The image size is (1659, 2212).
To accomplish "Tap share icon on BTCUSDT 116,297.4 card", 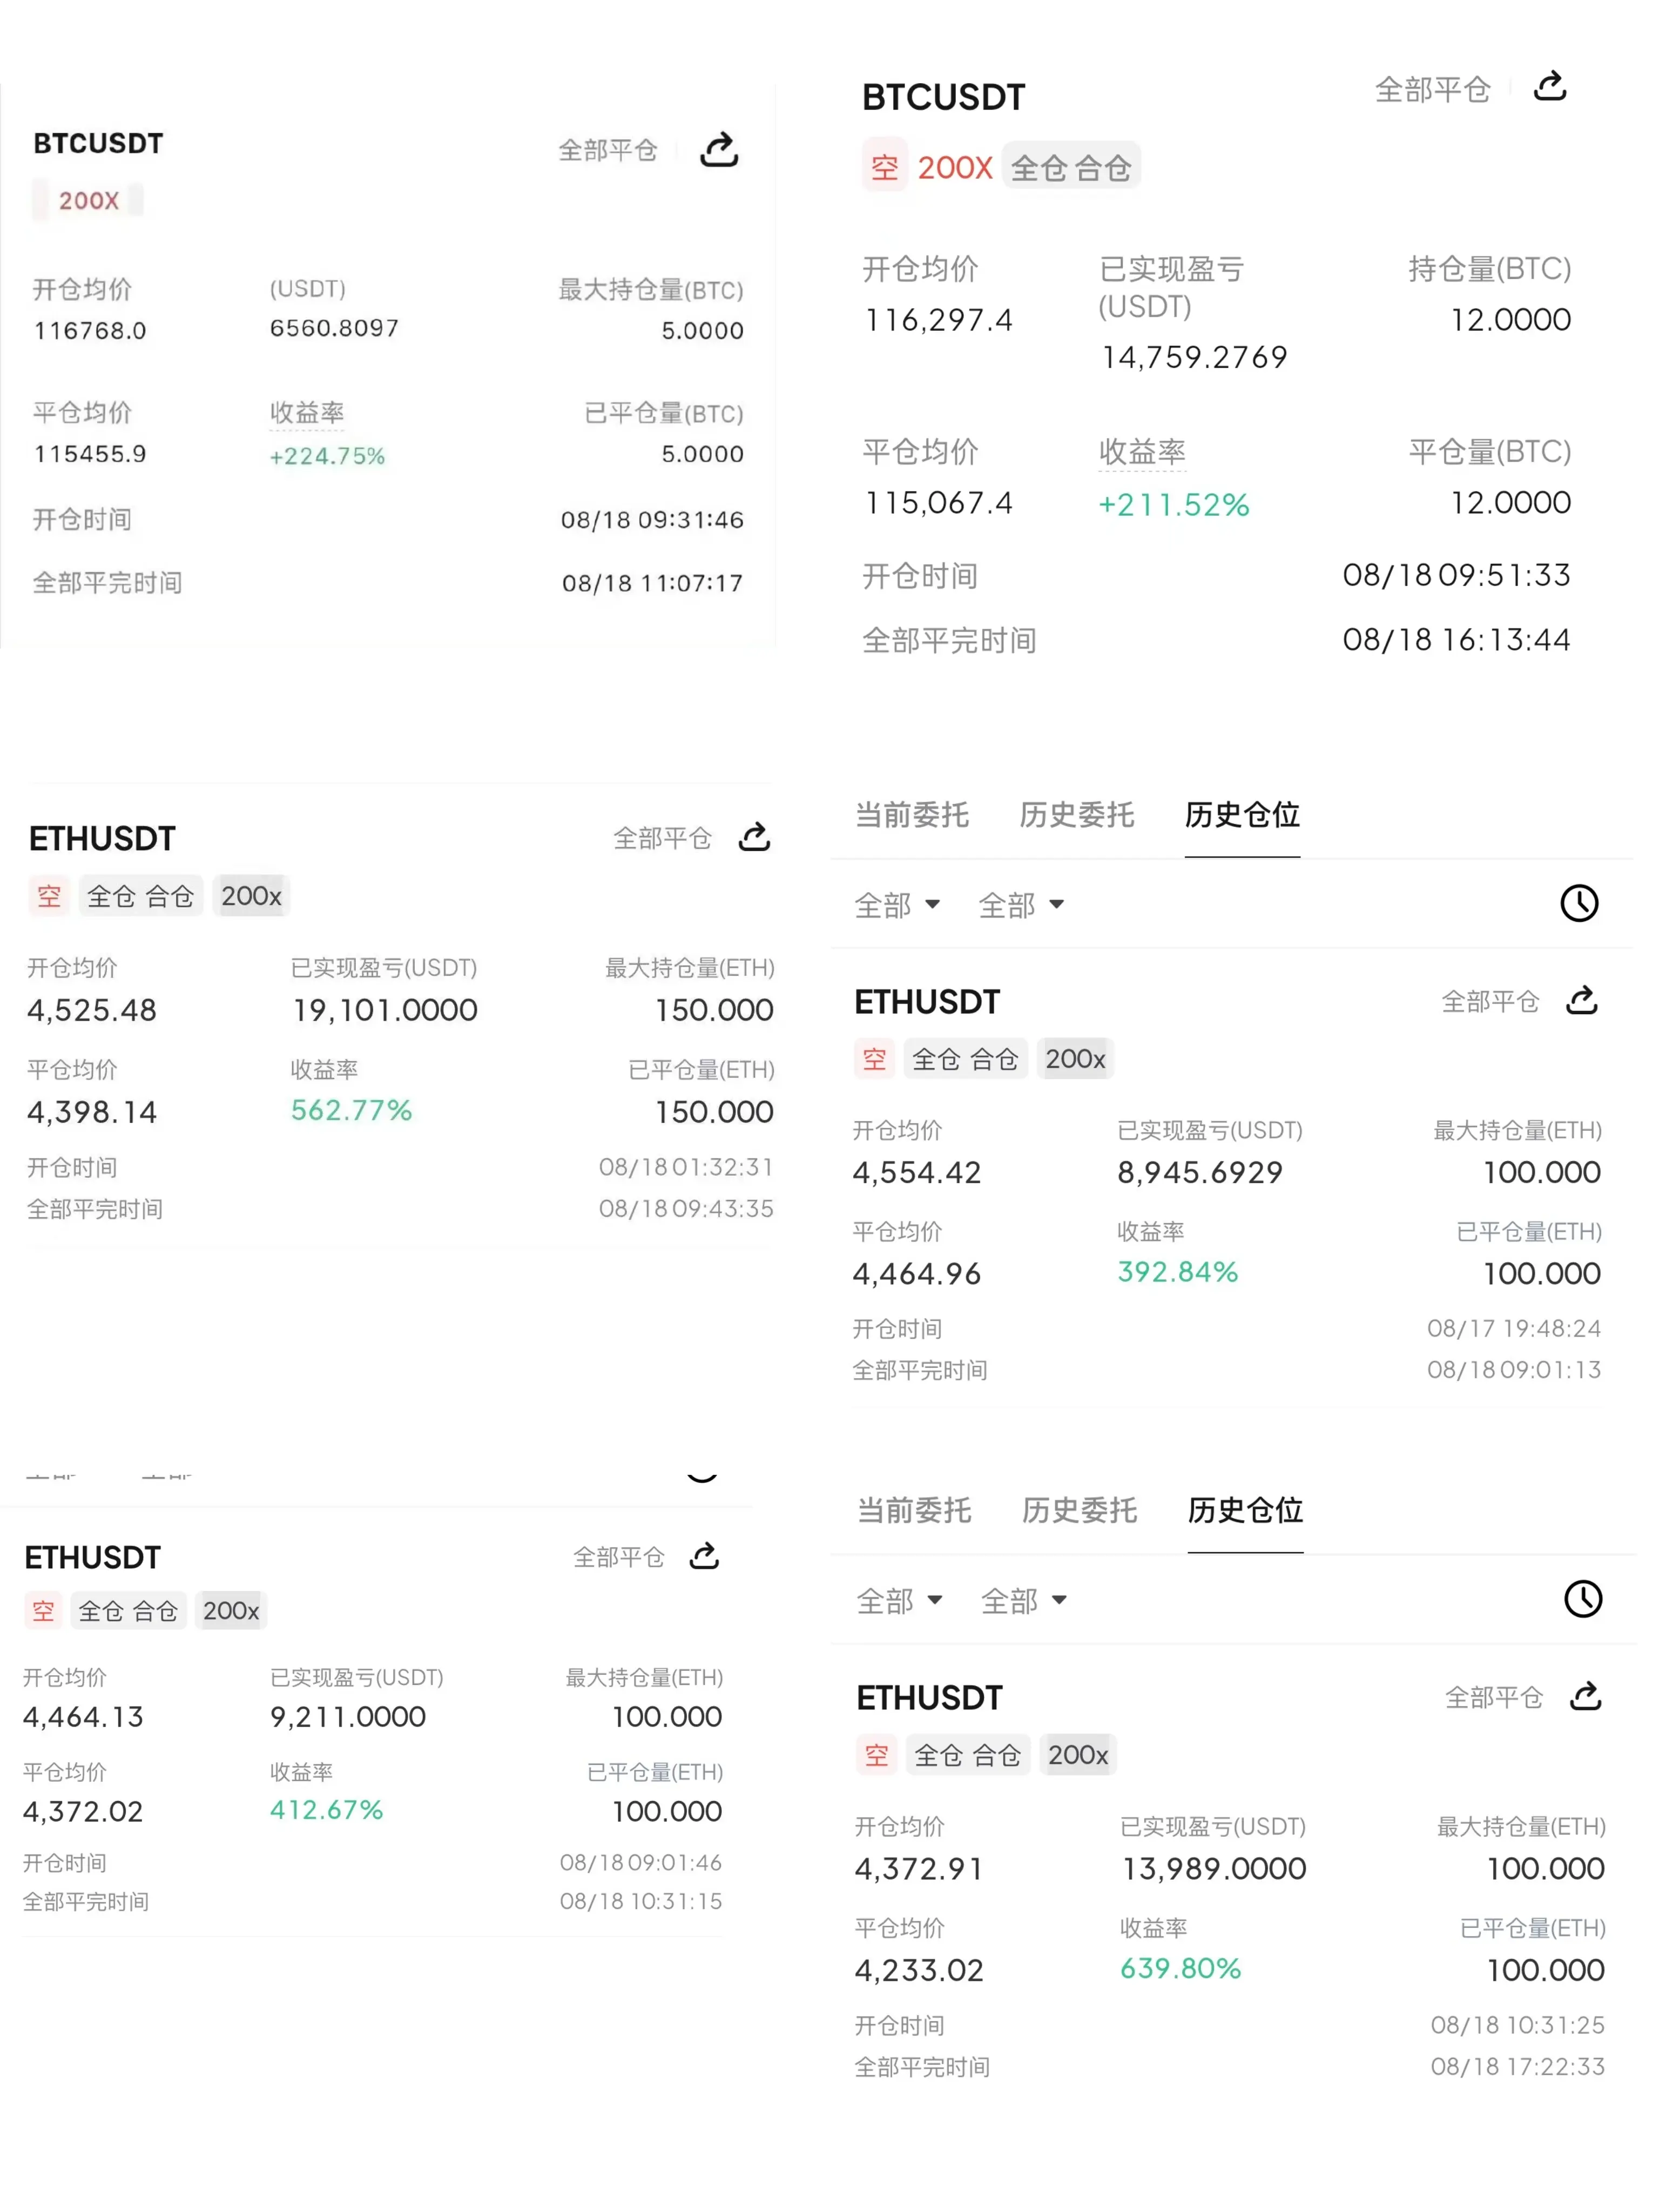I will (x=1549, y=86).
